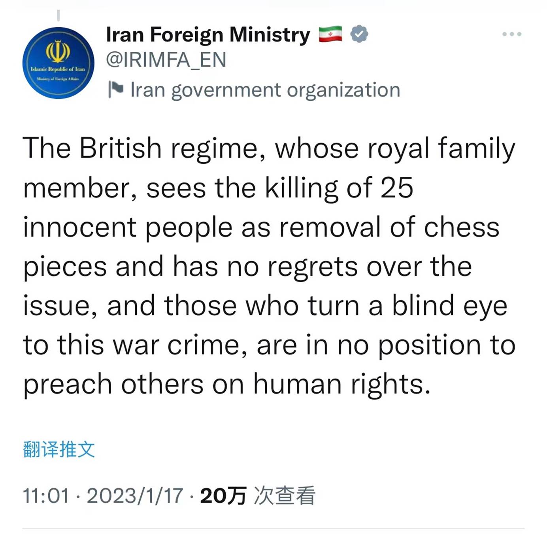This screenshot has height=535, width=547.
Task: Click the 'Iran government organization' label
Action: click(265, 90)
